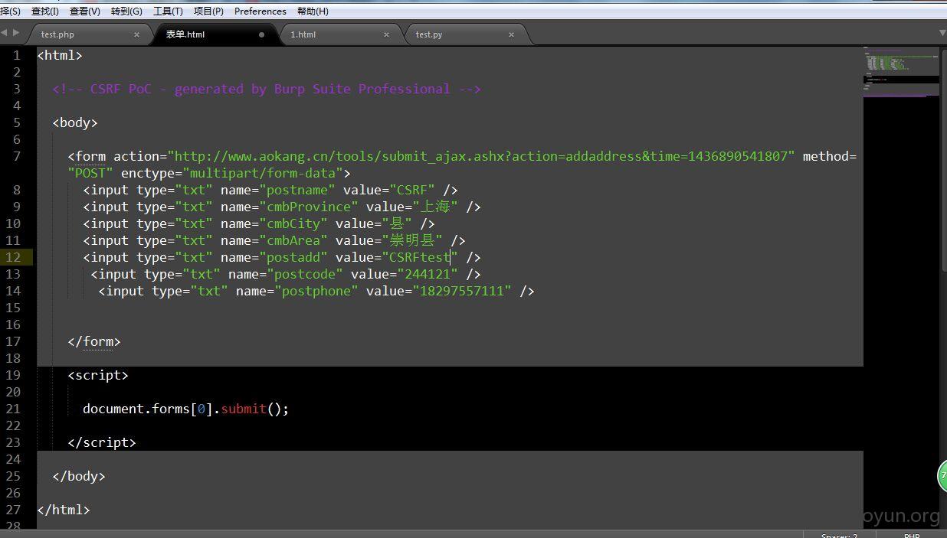The width and height of the screenshot is (947, 538).
Task: Click the opening <script> tag
Action: click(x=98, y=375)
